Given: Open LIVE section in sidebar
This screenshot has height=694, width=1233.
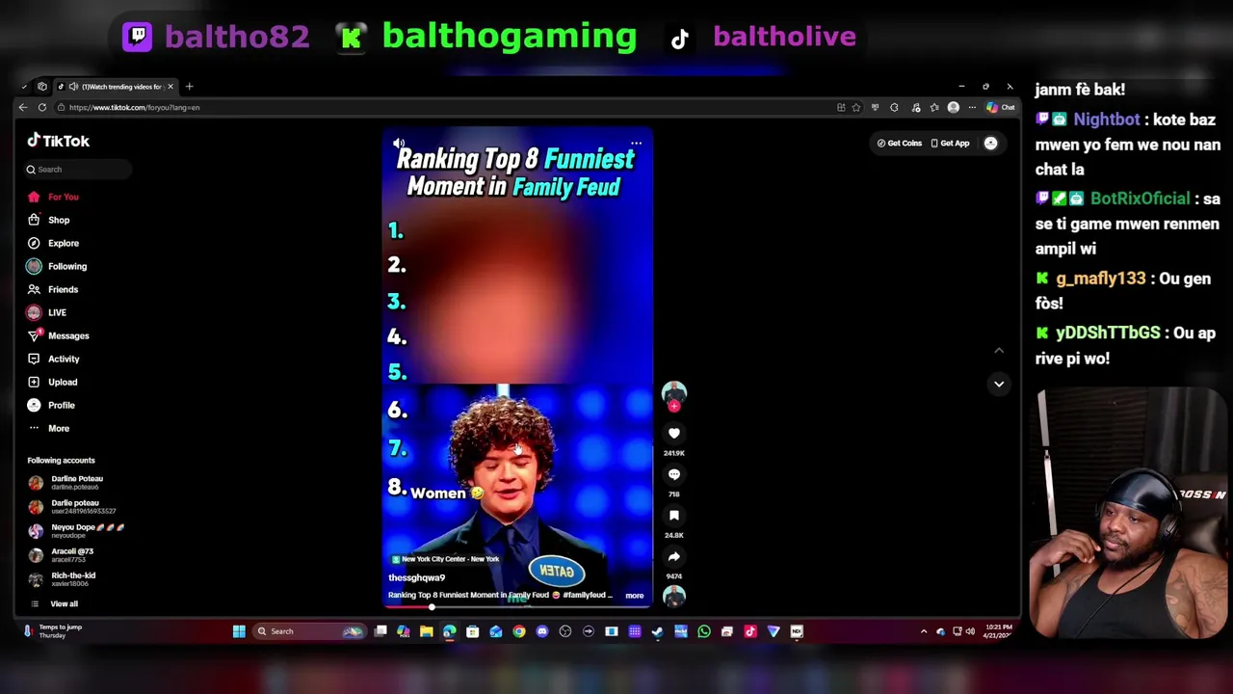Looking at the screenshot, I should (47, 312).
